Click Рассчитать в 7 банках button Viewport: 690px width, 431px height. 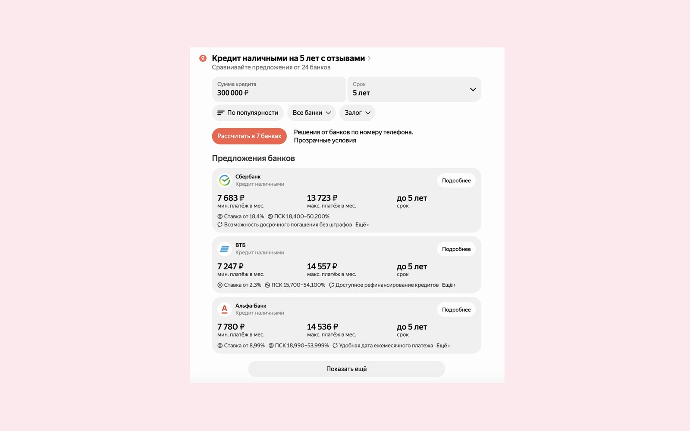[x=249, y=136]
